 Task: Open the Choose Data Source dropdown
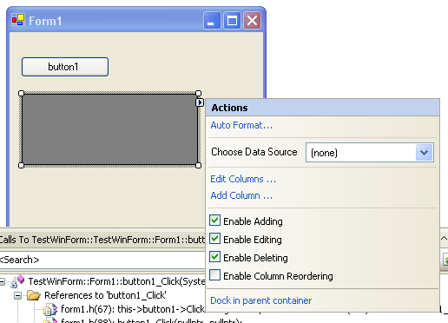[424, 153]
